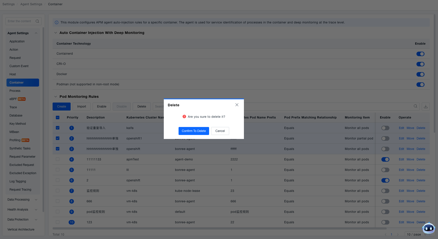Image resolution: width=438 pixels, height=239 pixels.
Task: Move the rule in row 6
Action: coord(410,180)
